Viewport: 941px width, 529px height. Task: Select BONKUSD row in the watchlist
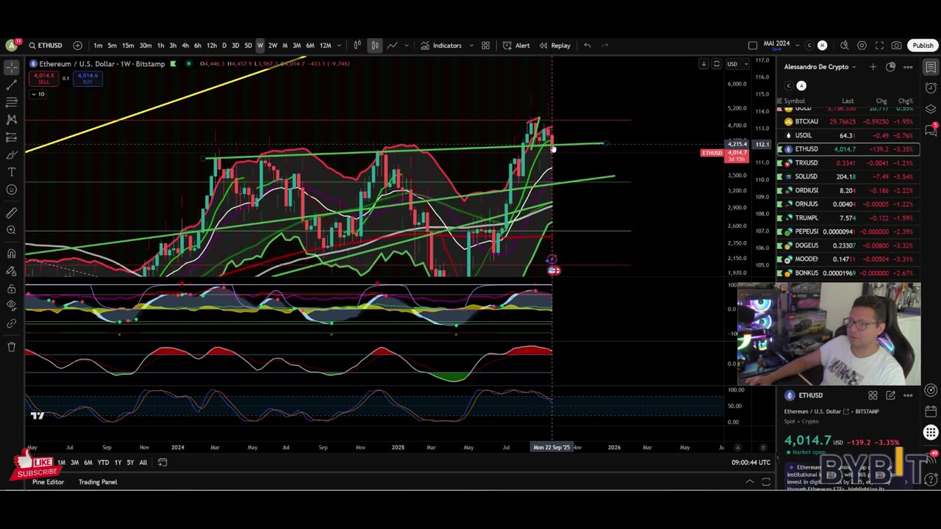pyautogui.click(x=848, y=273)
